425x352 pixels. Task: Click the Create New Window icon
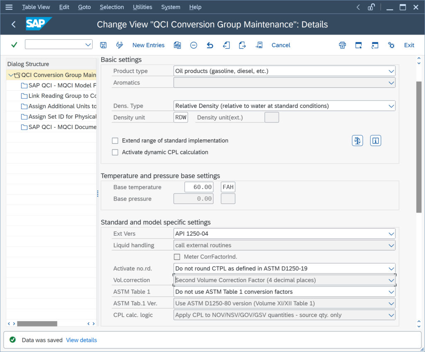[359, 45]
